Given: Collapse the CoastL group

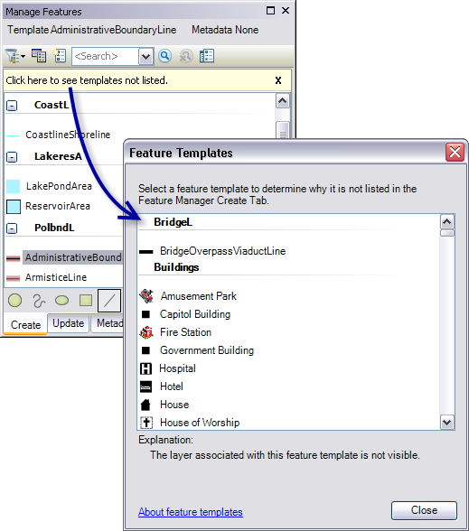Looking at the screenshot, I should click(12, 106).
